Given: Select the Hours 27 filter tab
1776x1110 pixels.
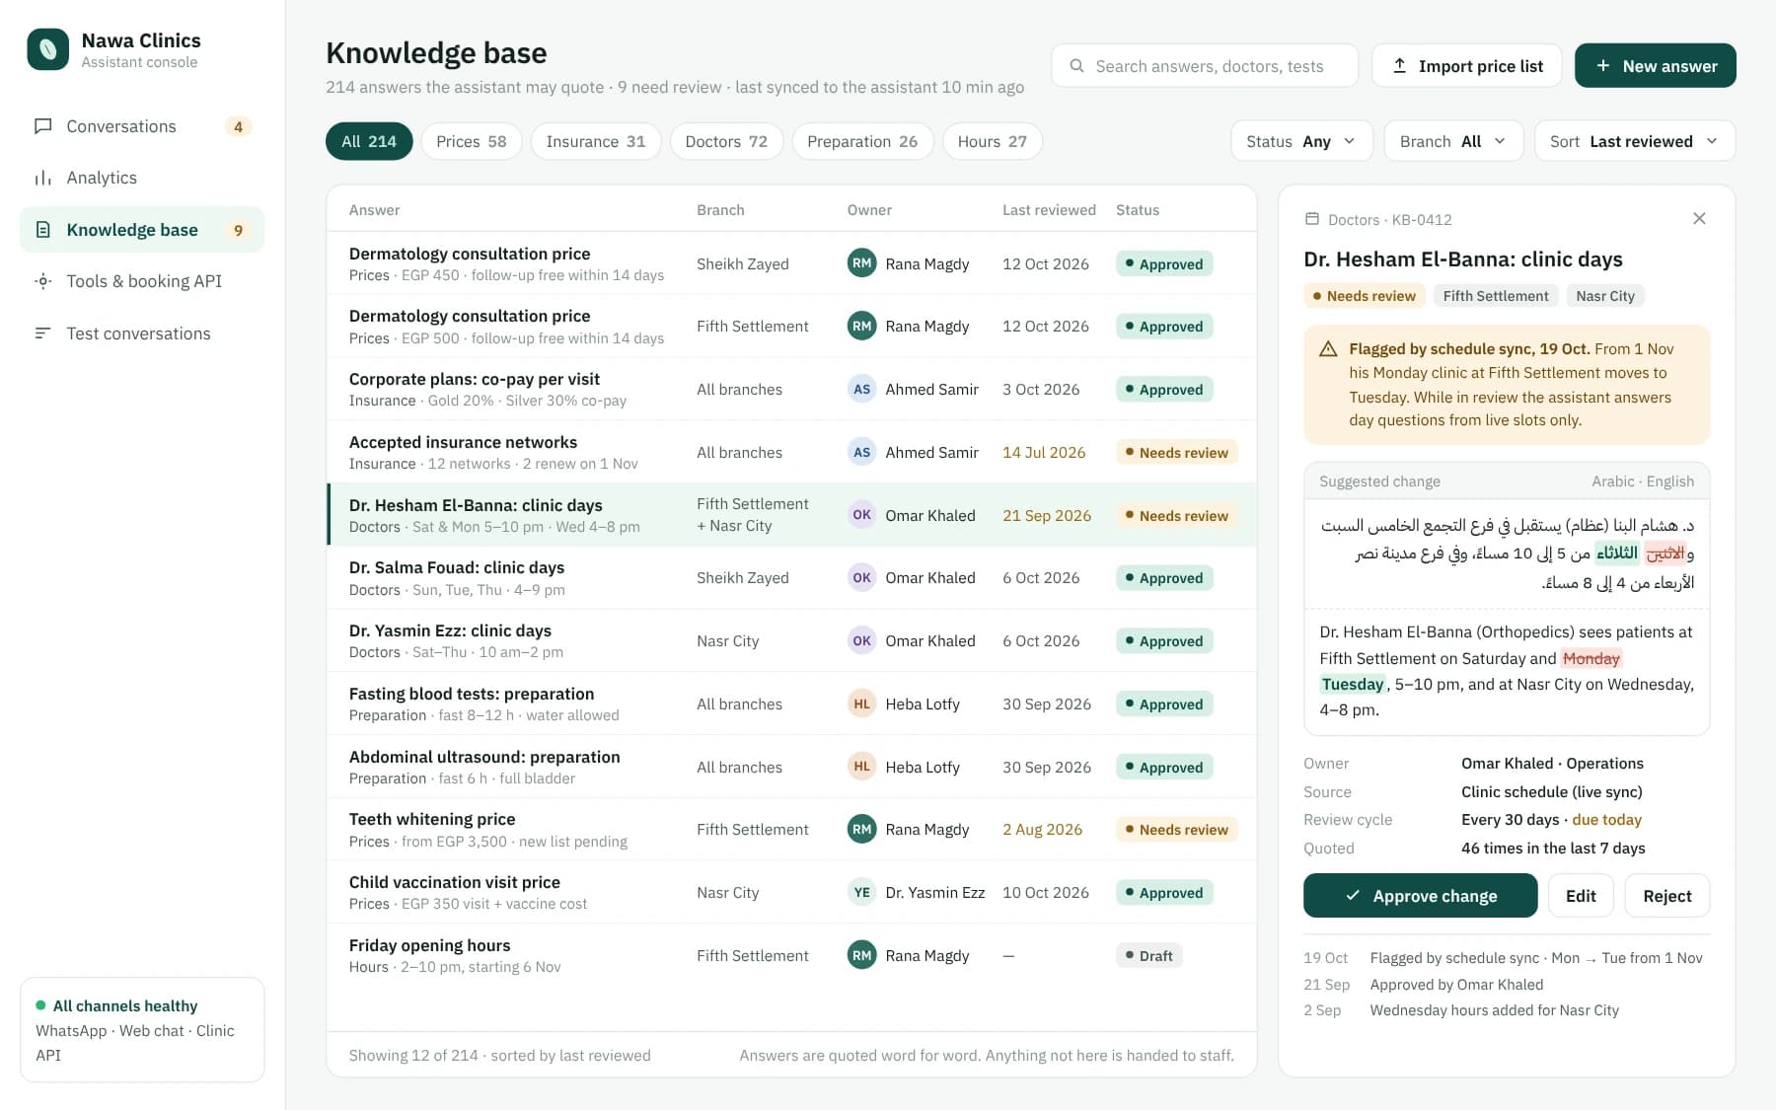Looking at the screenshot, I should (992, 141).
